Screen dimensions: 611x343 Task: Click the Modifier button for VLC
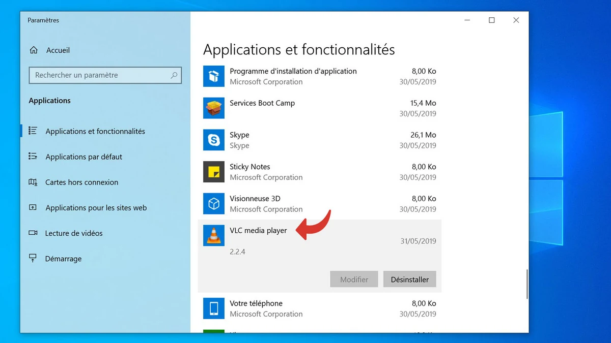[353, 279]
